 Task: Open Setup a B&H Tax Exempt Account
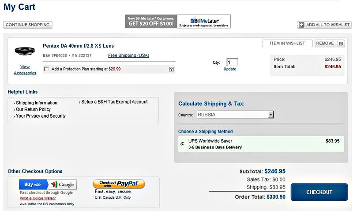pos(114,102)
